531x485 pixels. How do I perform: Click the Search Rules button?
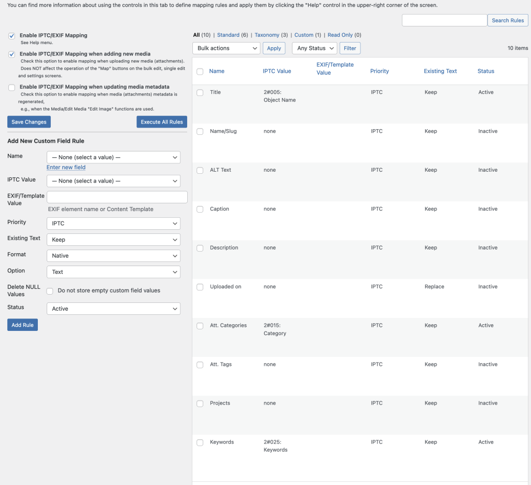click(x=508, y=20)
